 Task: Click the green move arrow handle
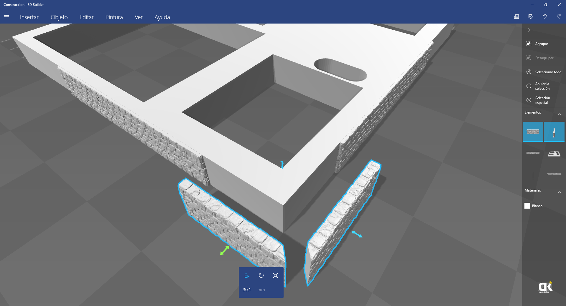tap(225, 250)
